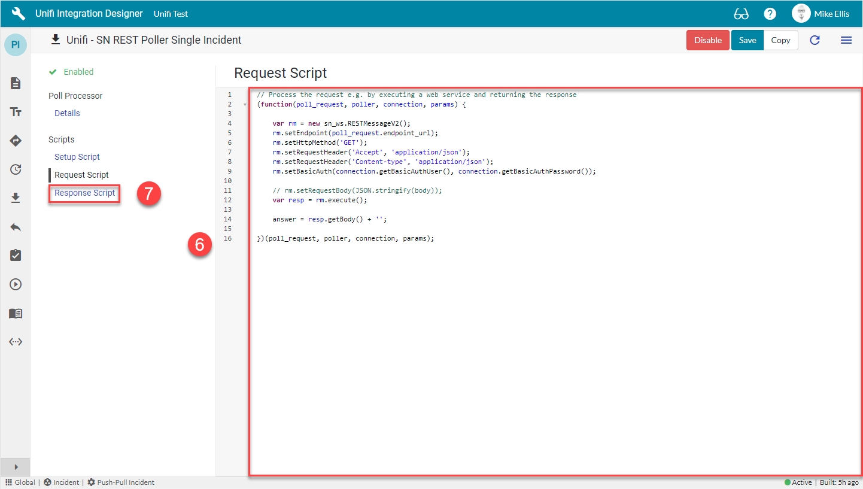863x489 pixels.
Task: Click the clipboard check icon in sidebar
Action: (16, 256)
